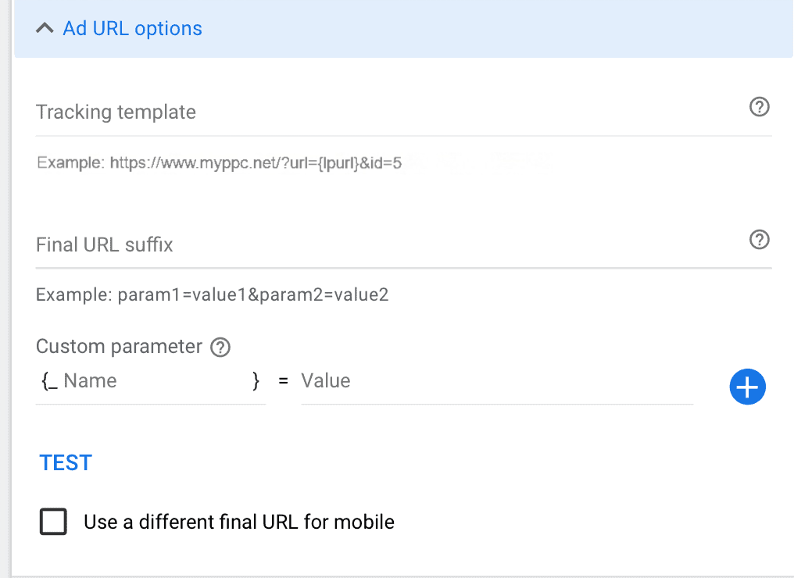Collapse section using the upward chevron icon
This screenshot has height=578, width=794.
point(45,28)
